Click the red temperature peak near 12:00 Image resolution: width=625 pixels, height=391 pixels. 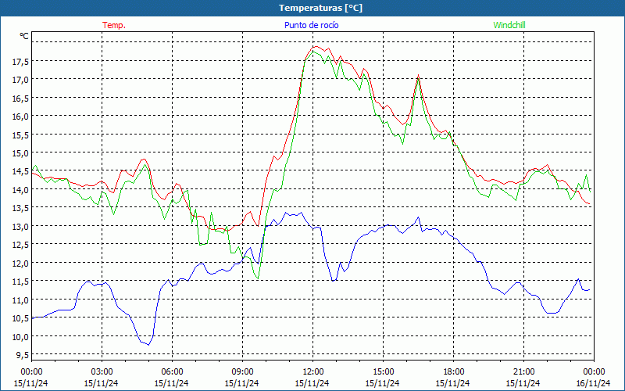[315, 46]
